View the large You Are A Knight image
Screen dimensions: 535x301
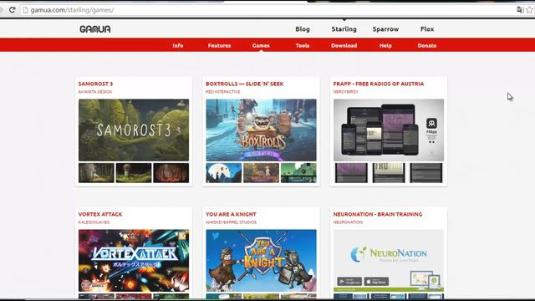coord(261,260)
